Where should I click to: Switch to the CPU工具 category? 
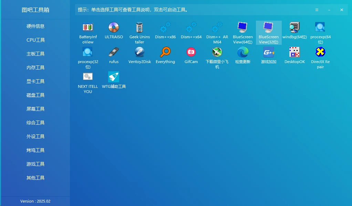point(35,40)
